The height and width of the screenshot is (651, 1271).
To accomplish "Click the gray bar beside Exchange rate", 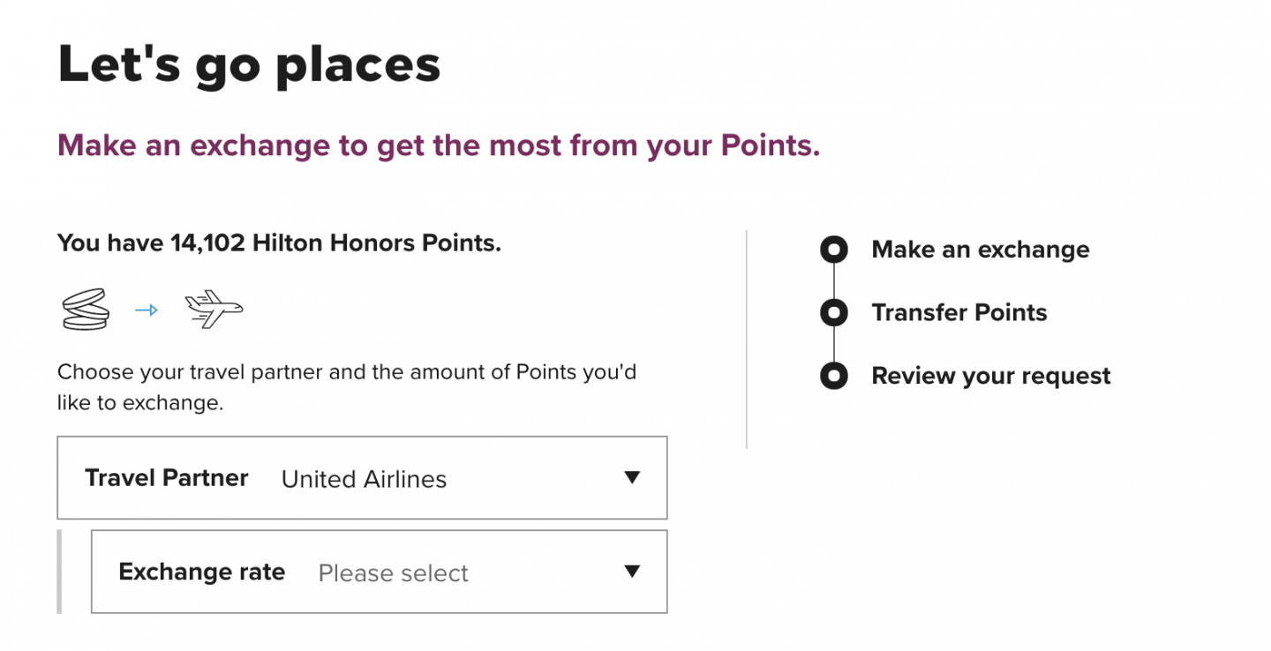I will click(x=60, y=572).
